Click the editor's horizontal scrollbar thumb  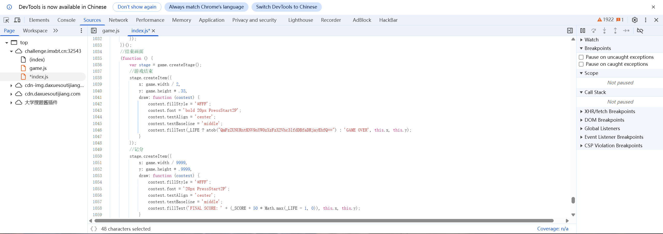coord(324,221)
